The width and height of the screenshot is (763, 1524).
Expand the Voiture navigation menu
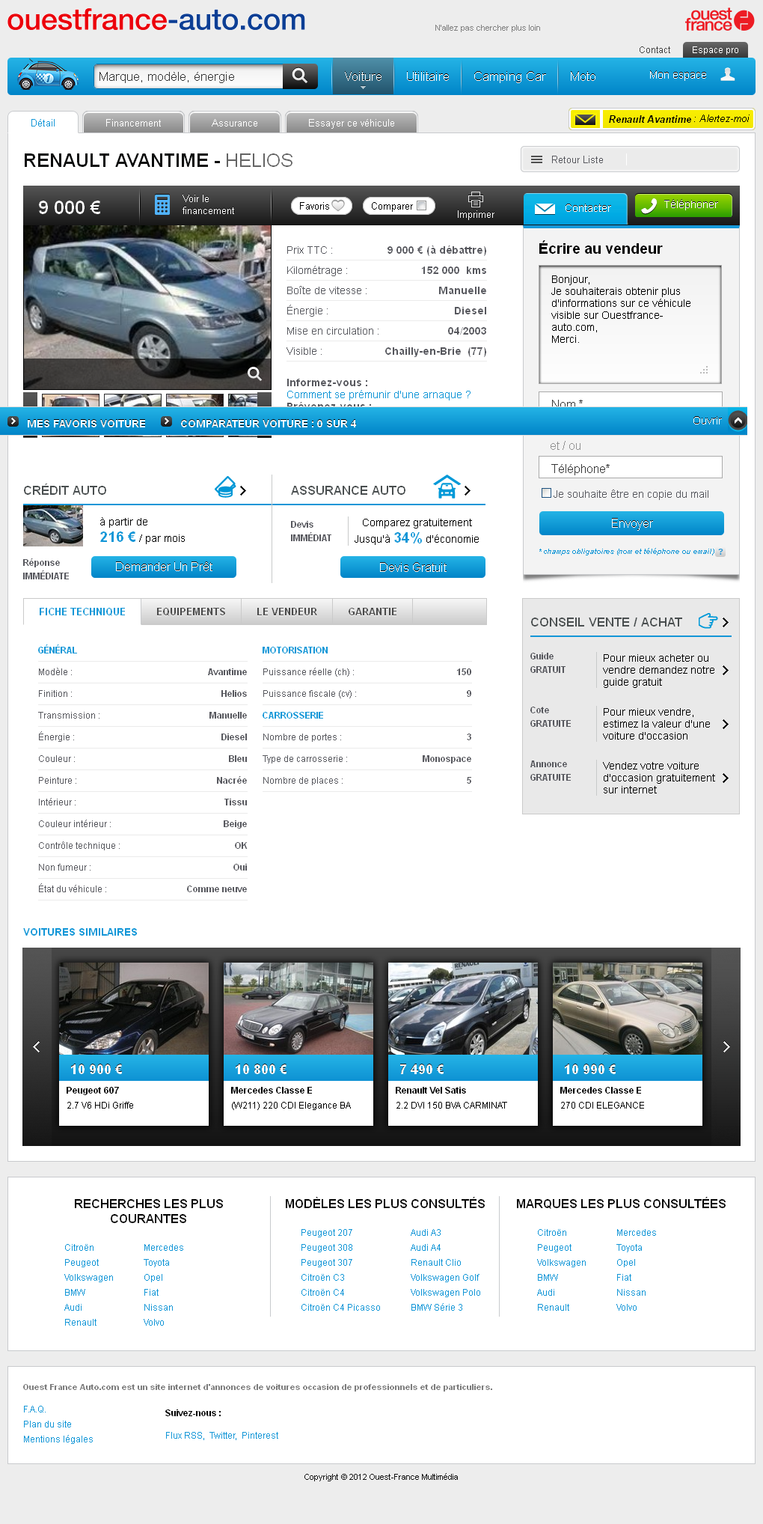click(363, 77)
